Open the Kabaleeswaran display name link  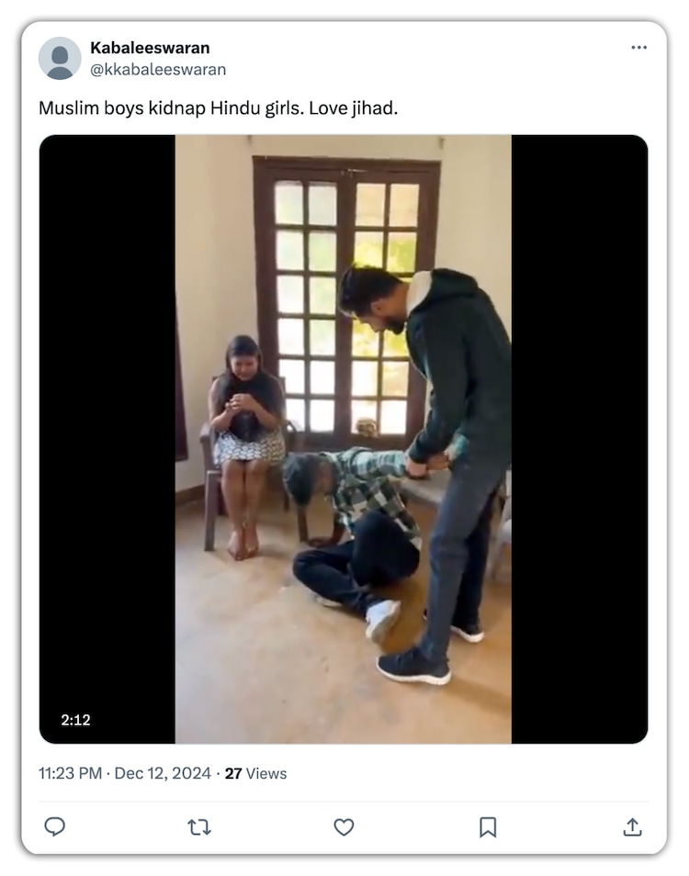(150, 48)
